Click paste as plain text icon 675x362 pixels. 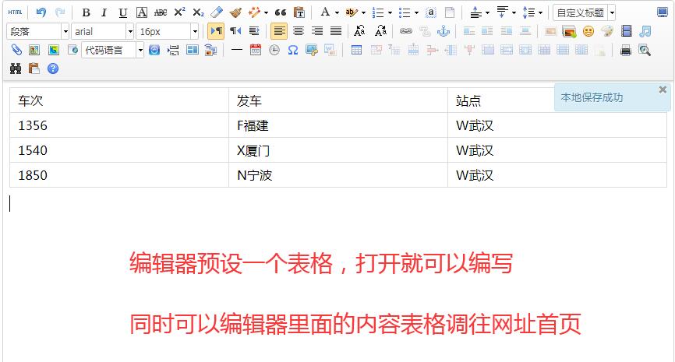299,13
